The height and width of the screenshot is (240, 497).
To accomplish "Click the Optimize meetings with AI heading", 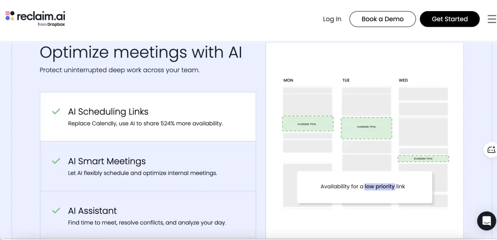I will tap(141, 53).
